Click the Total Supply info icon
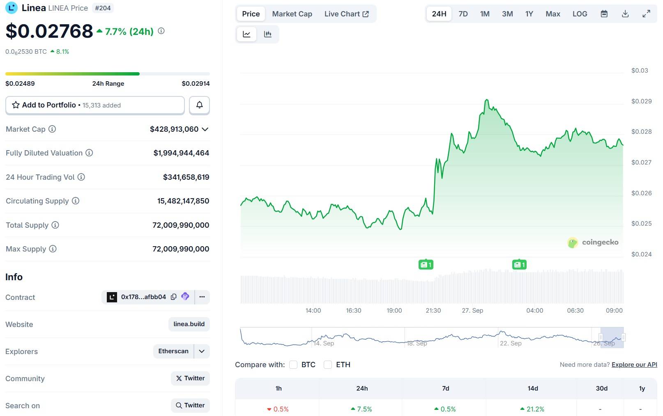This screenshot has height=416, width=663. point(55,225)
